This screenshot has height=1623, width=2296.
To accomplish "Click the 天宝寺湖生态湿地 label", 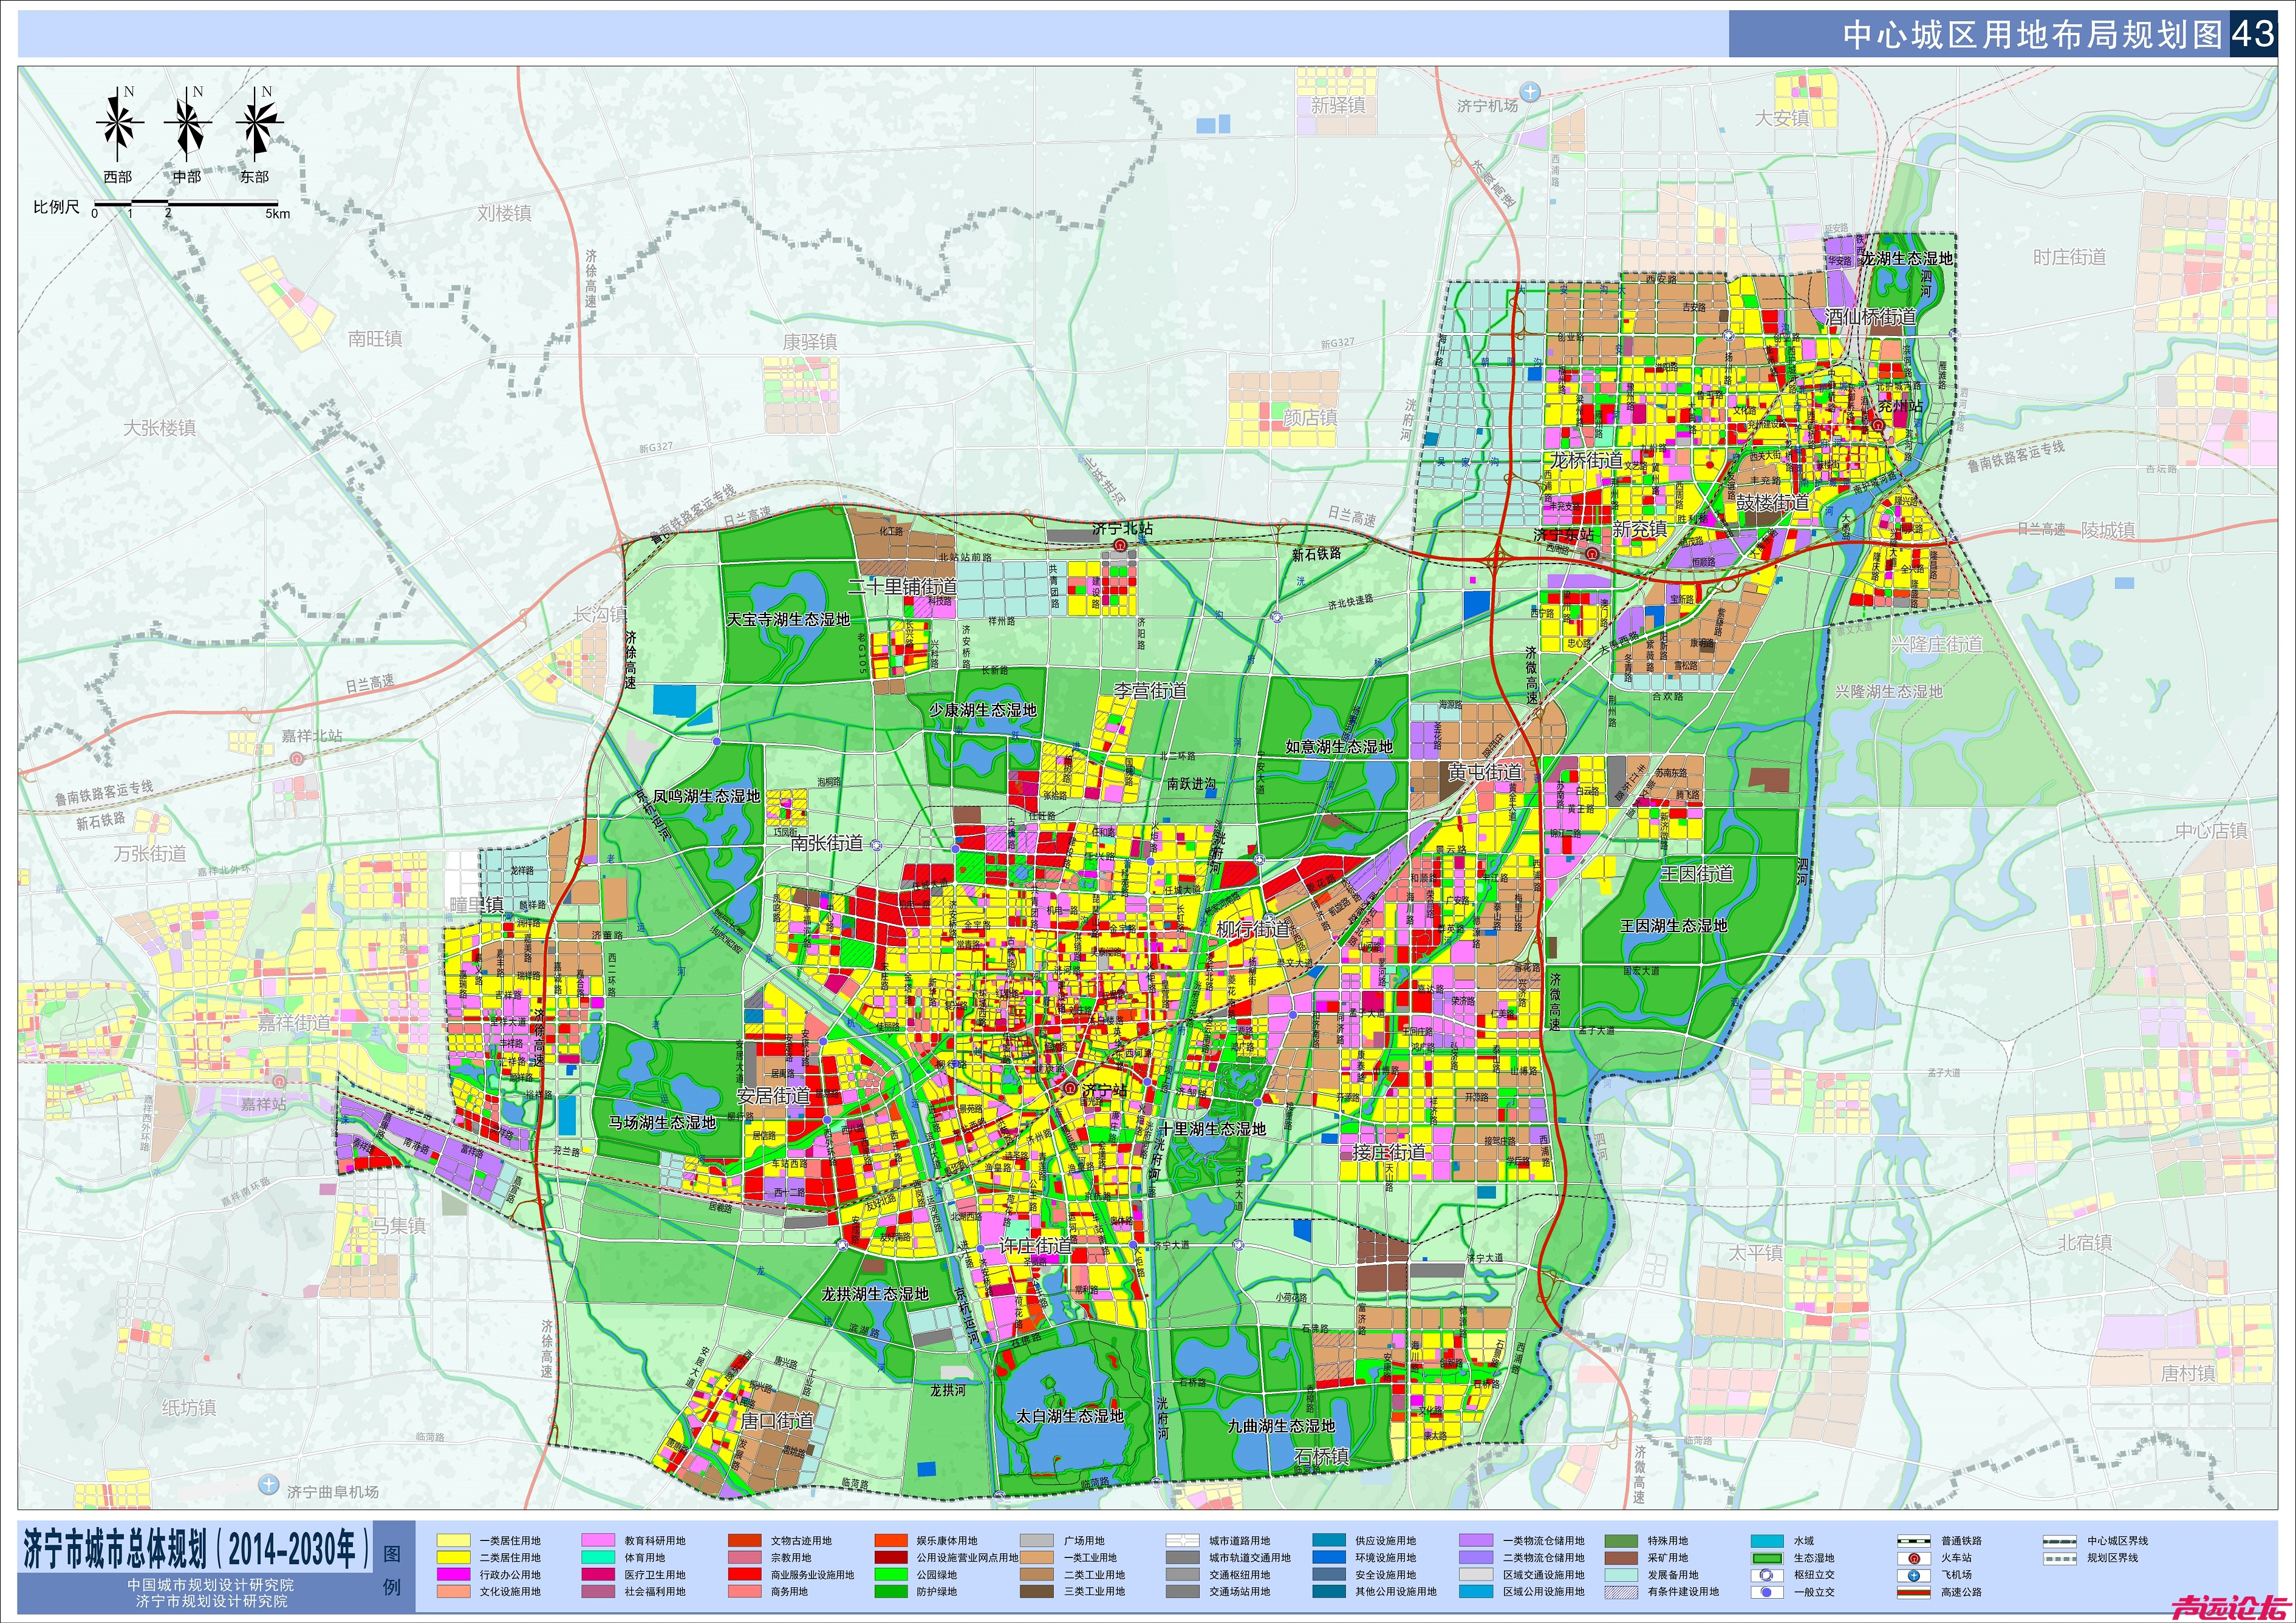I will (x=788, y=619).
